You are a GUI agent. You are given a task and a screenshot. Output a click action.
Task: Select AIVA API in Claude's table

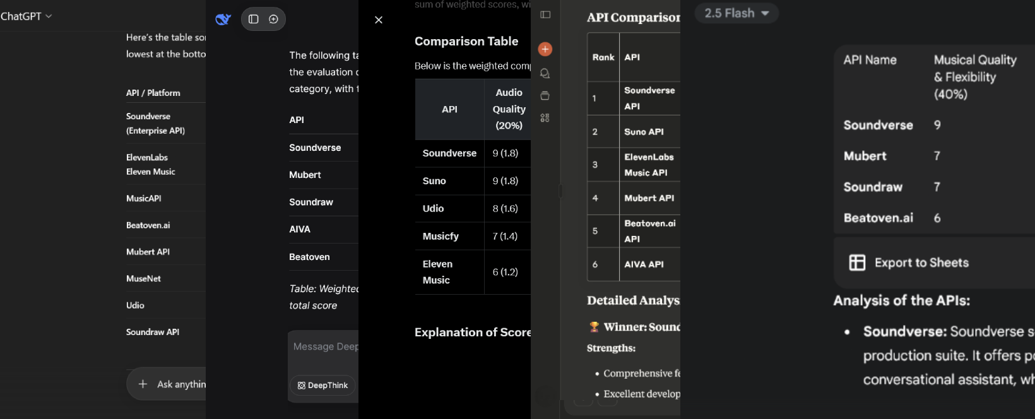tap(644, 264)
